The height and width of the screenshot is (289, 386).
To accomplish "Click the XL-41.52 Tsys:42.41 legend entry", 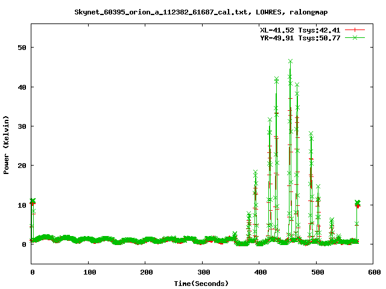I will point(300,30).
